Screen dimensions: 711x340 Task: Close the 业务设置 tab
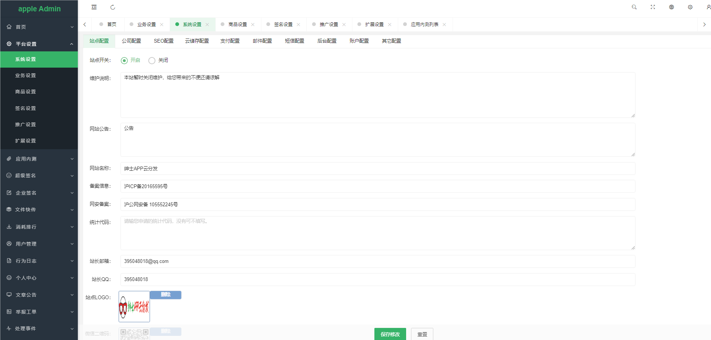pyautogui.click(x=162, y=25)
